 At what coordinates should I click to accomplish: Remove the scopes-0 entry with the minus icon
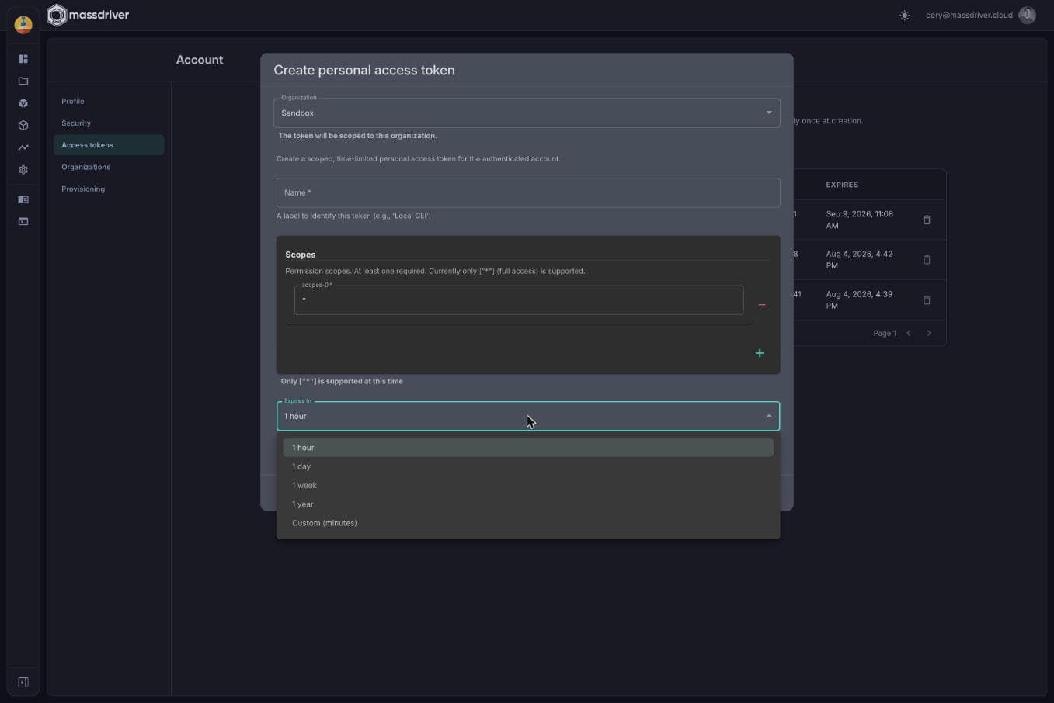[x=761, y=305]
